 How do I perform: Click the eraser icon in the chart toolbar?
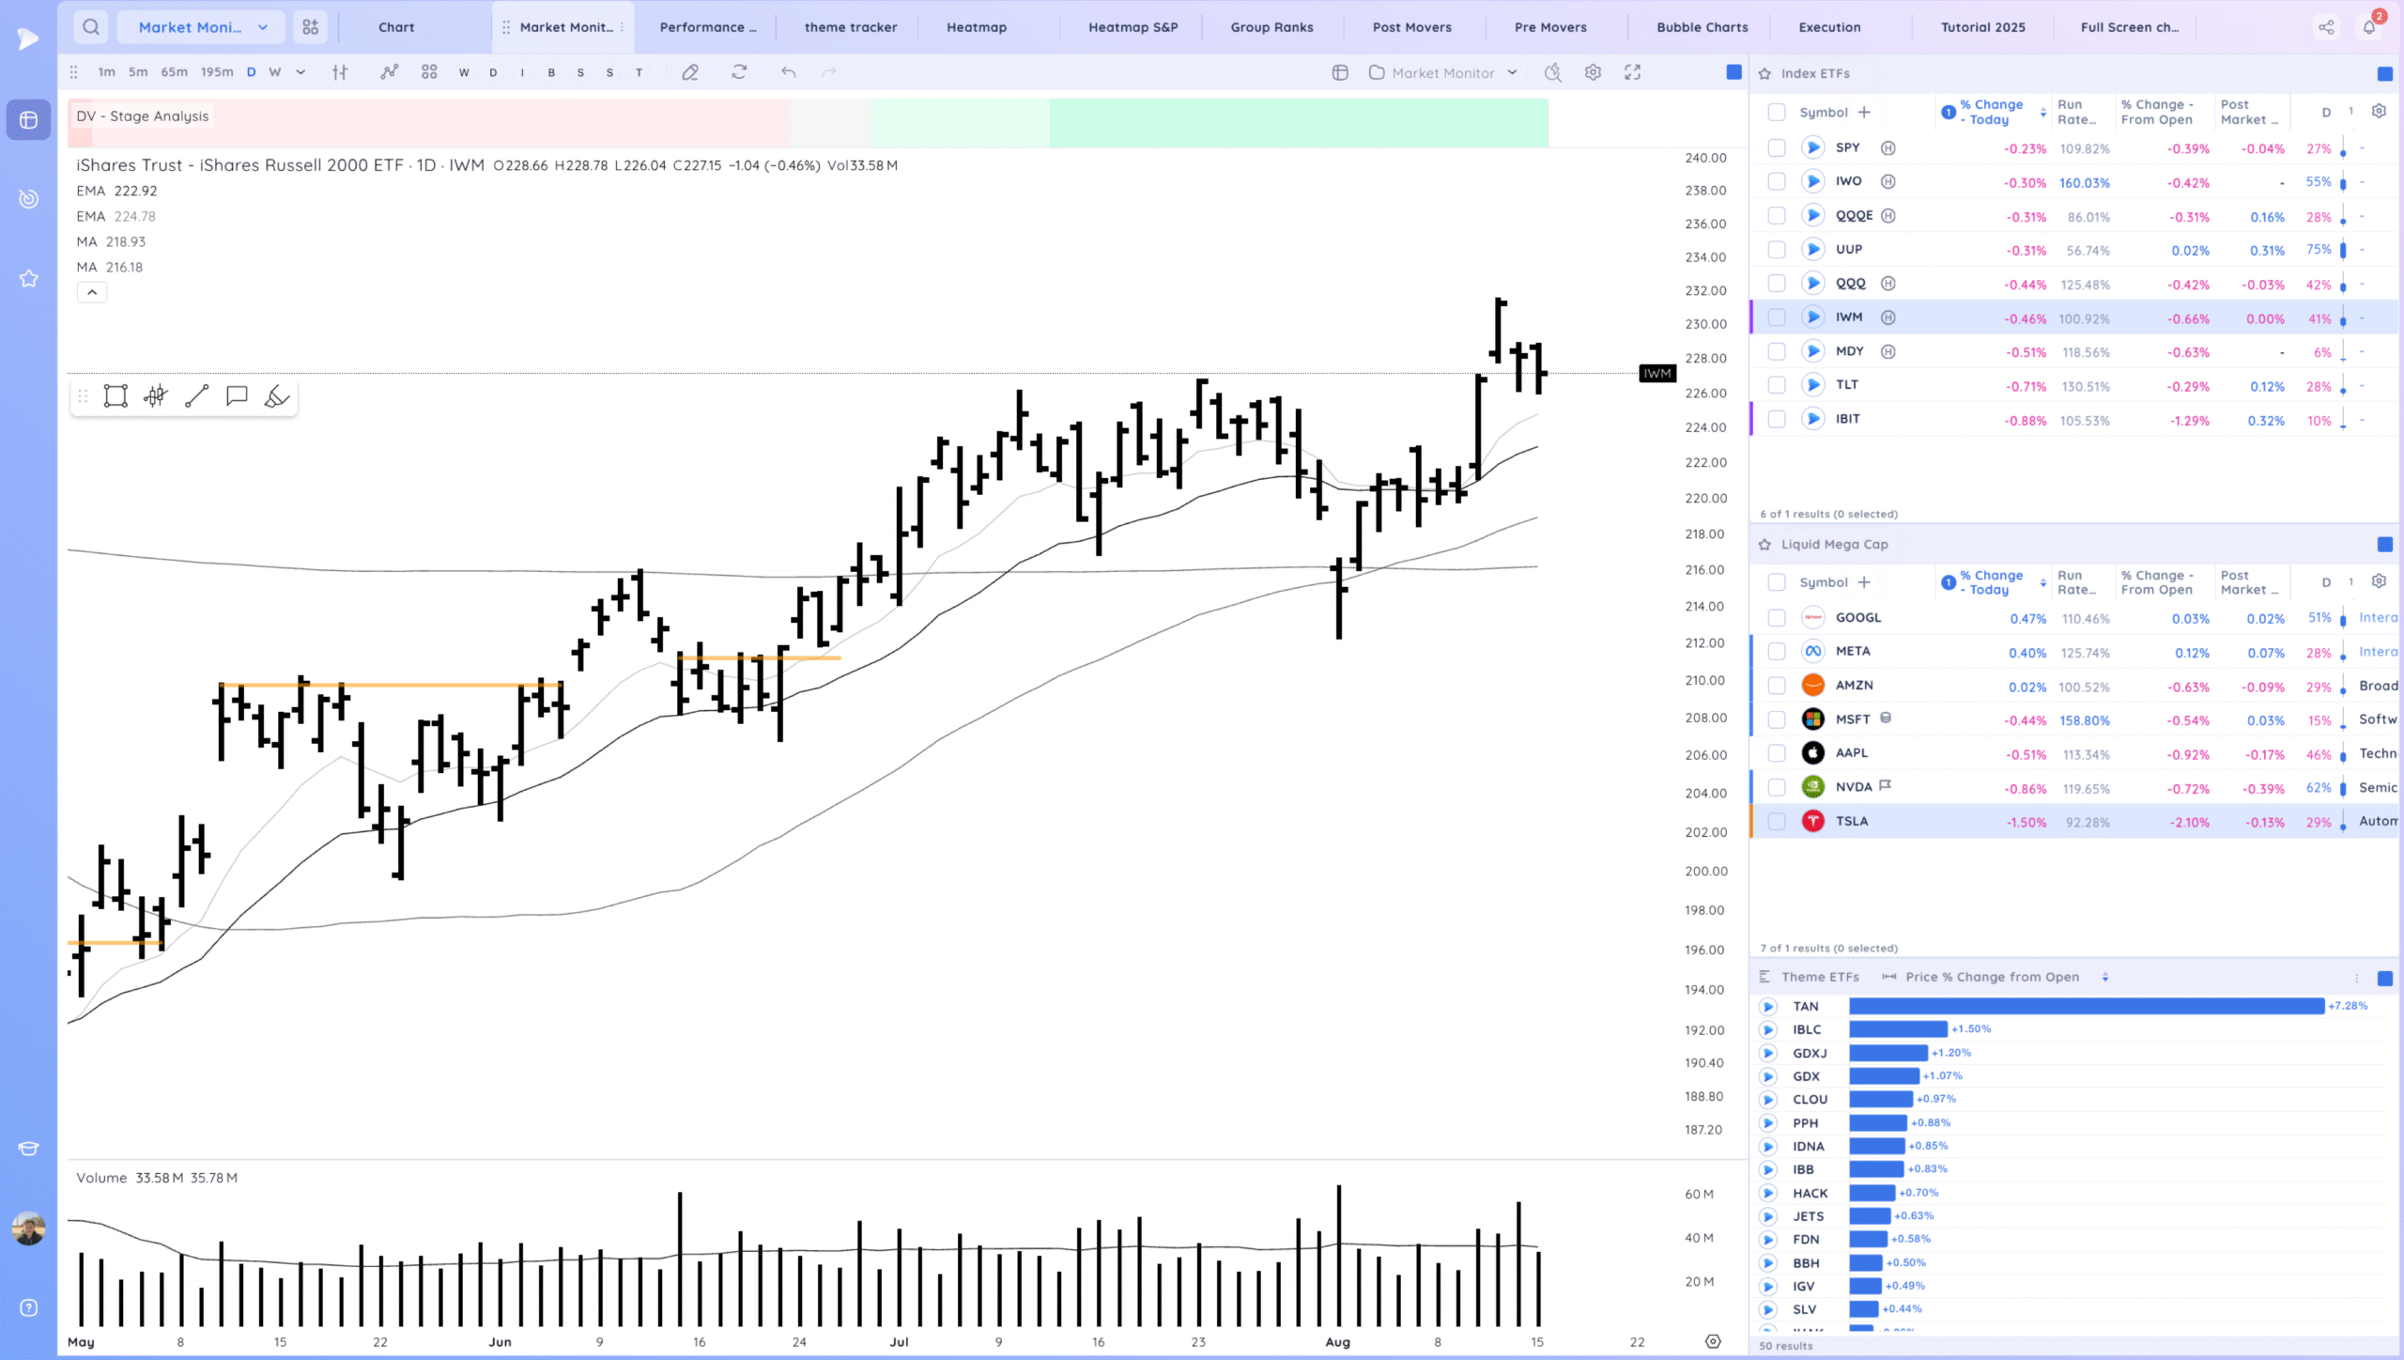tap(690, 72)
